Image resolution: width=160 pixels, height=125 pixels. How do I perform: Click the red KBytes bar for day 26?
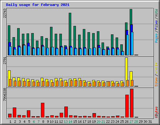[127, 106]
